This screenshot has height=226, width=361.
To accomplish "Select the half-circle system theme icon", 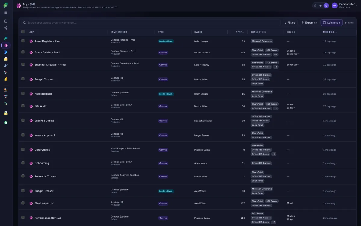I will pyautogui.click(x=320, y=5).
